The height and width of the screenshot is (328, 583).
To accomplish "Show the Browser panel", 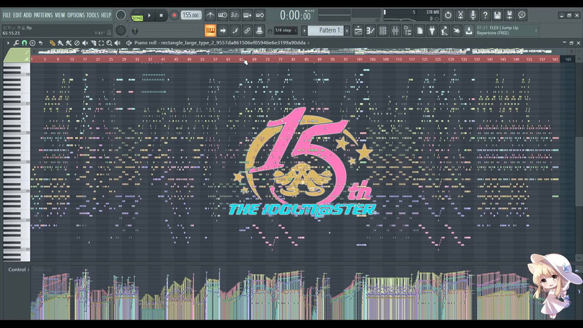I will [x=407, y=30].
